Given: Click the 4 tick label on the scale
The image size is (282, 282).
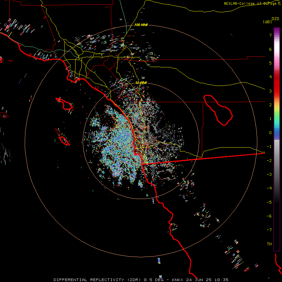Looking at the screenshot, I should coord(270,77).
